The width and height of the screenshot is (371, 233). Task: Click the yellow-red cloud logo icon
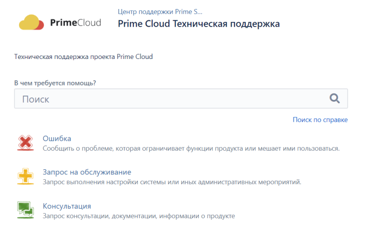point(31,22)
